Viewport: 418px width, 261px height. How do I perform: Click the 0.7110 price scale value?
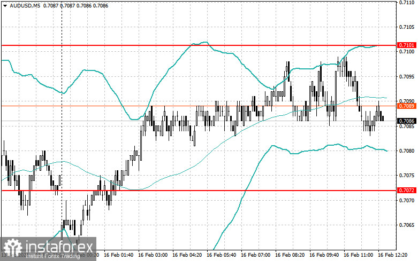[407, 3]
